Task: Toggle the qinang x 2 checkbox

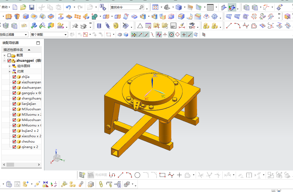Action: [x=14, y=147]
